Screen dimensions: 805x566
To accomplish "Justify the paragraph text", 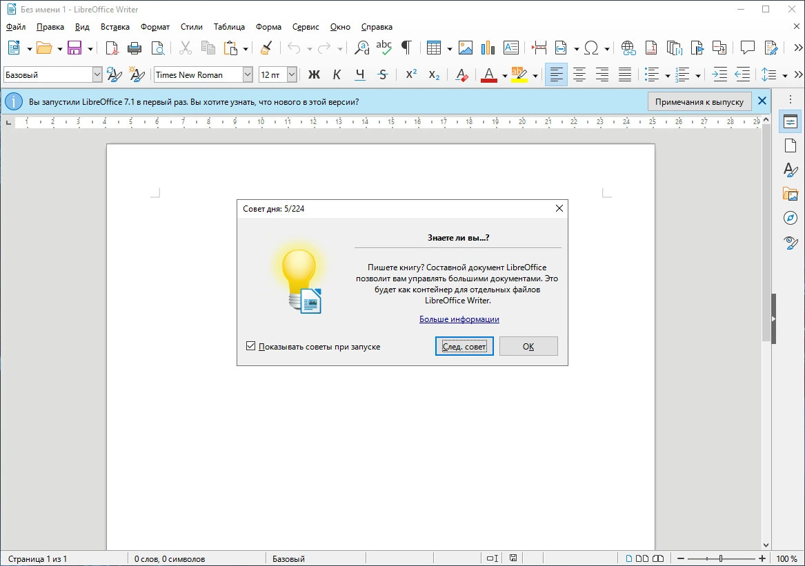I will pos(625,75).
